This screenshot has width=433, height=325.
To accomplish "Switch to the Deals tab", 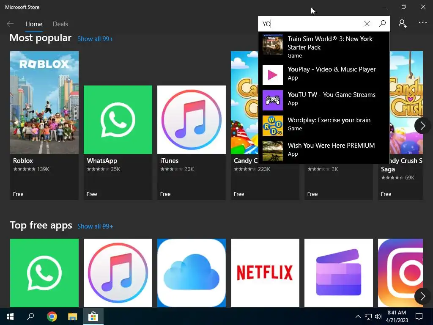I will click(60, 24).
